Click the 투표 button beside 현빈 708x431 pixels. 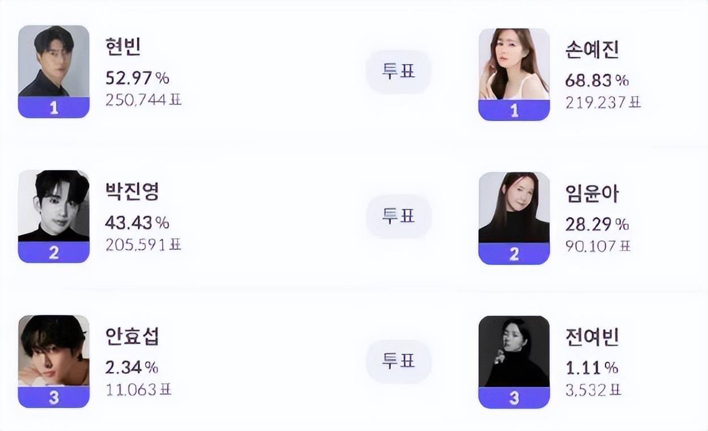coord(398,72)
